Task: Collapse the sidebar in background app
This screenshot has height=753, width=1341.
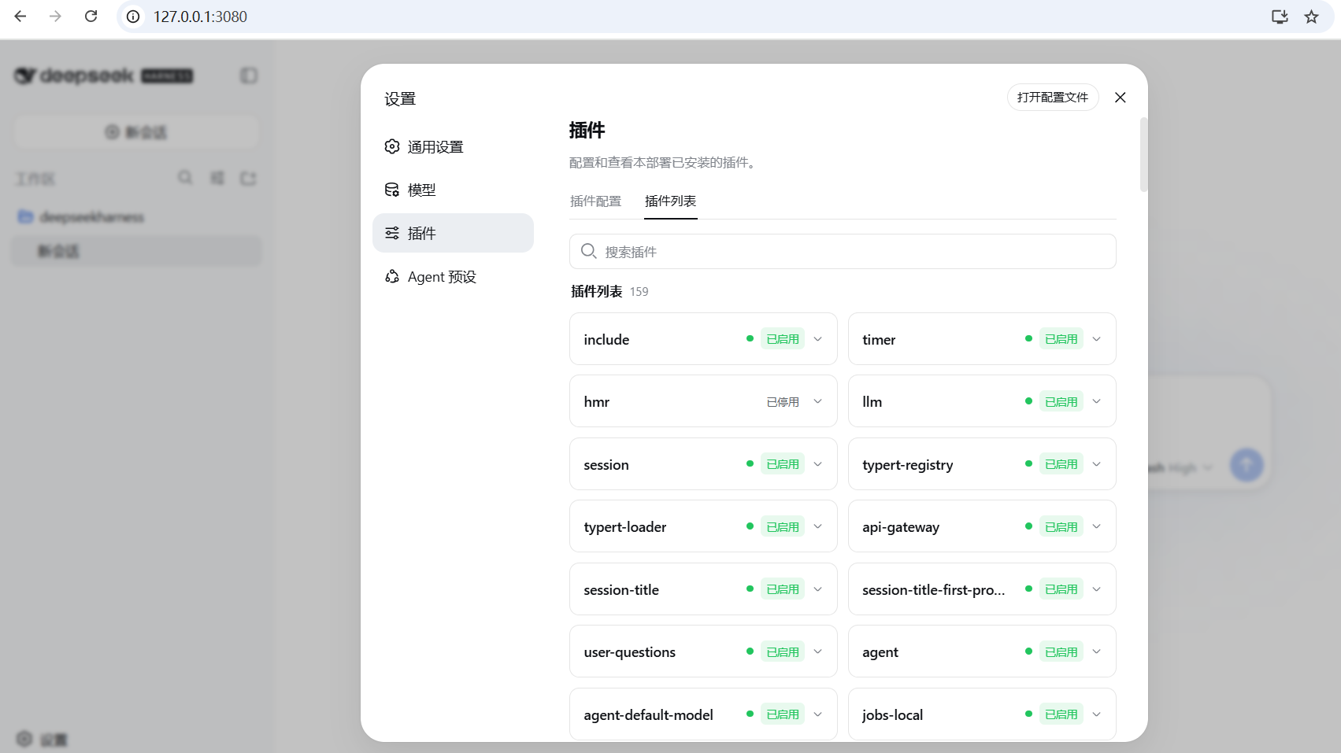Action: (249, 76)
